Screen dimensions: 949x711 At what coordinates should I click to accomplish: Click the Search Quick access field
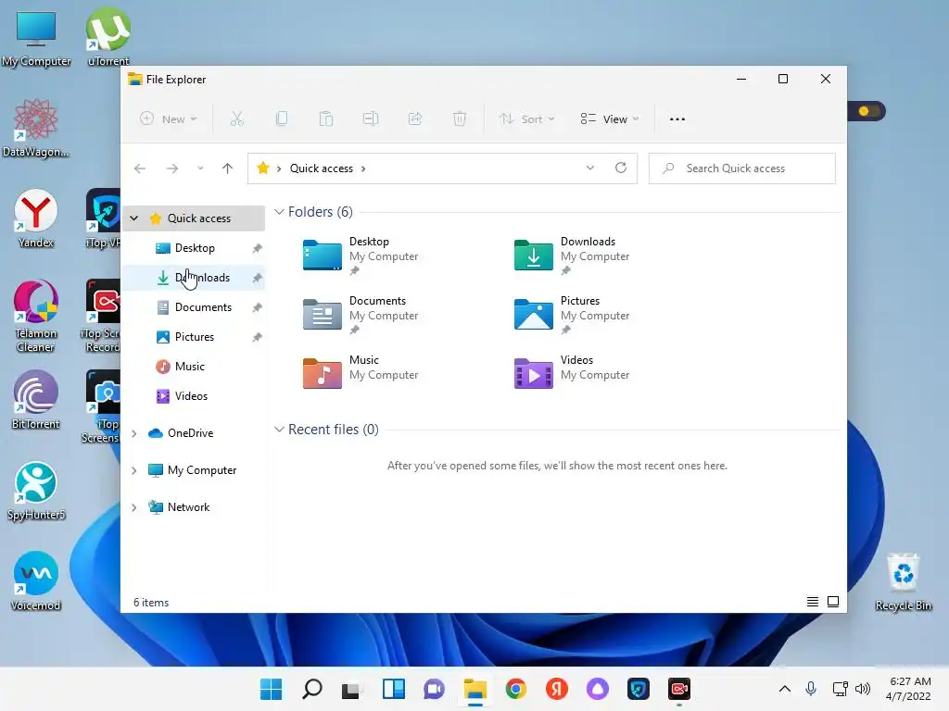742,168
